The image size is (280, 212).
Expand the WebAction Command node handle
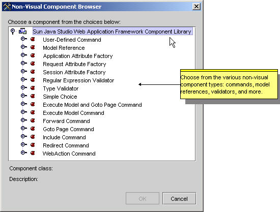pyautogui.click(x=24, y=153)
